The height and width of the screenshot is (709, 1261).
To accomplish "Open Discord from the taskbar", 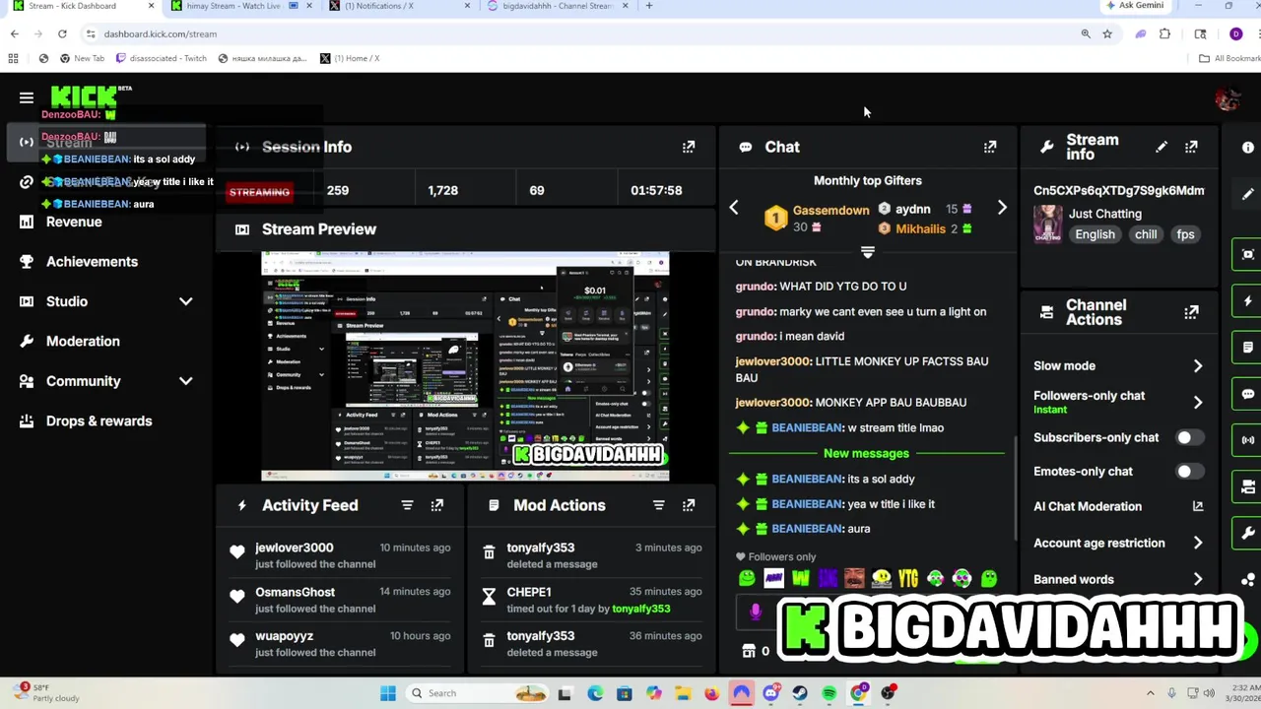I will click(x=770, y=693).
